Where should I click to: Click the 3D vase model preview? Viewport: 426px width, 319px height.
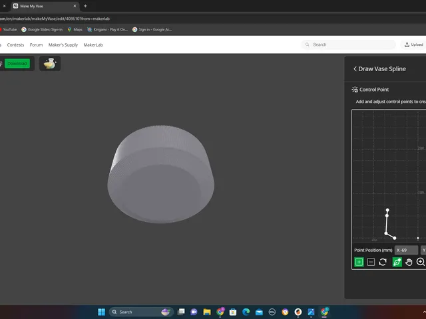point(161,174)
